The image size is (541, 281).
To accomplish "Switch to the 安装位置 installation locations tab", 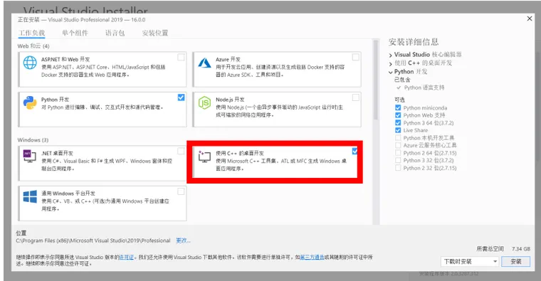I will (155, 33).
